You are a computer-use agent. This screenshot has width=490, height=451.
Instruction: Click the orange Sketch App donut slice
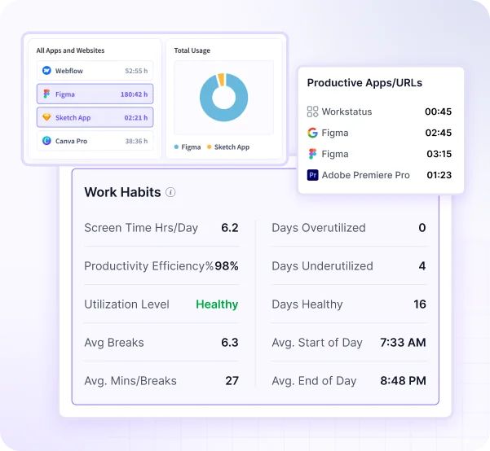221,79
